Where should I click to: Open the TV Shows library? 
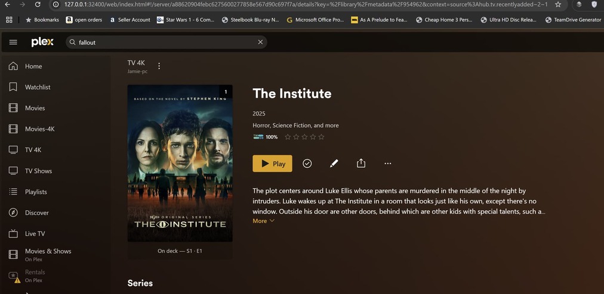point(39,171)
